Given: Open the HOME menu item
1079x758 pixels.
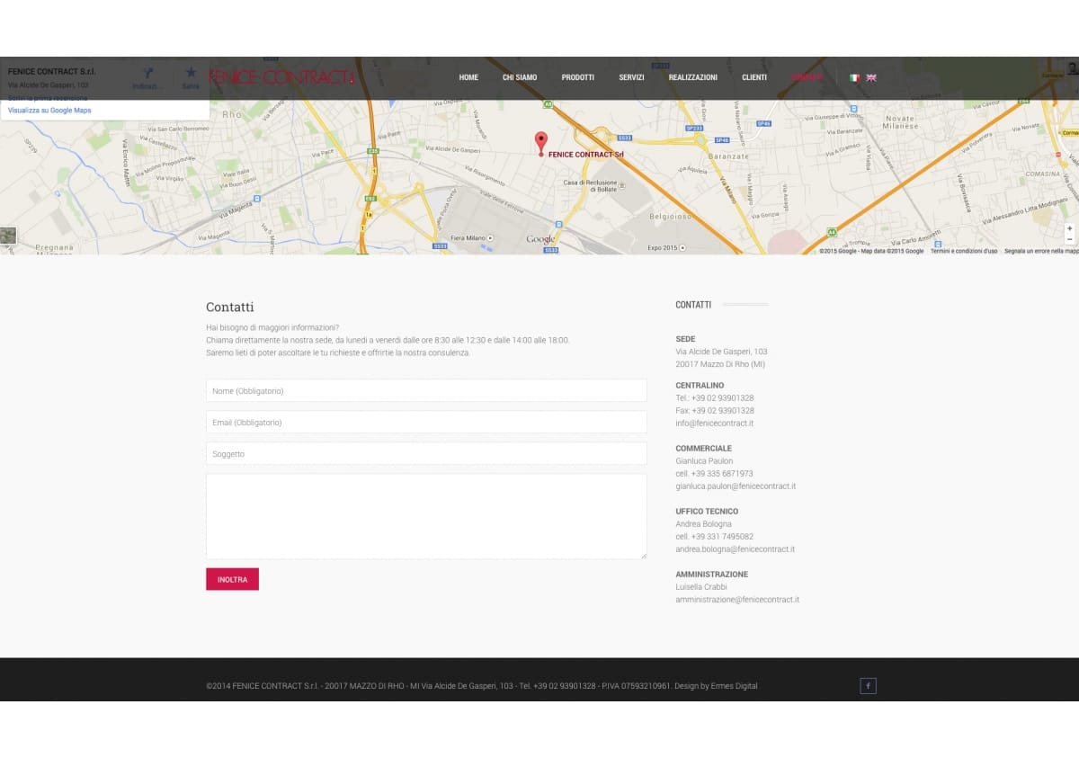Looking at the screenshot, I should [x=468, y=78].
